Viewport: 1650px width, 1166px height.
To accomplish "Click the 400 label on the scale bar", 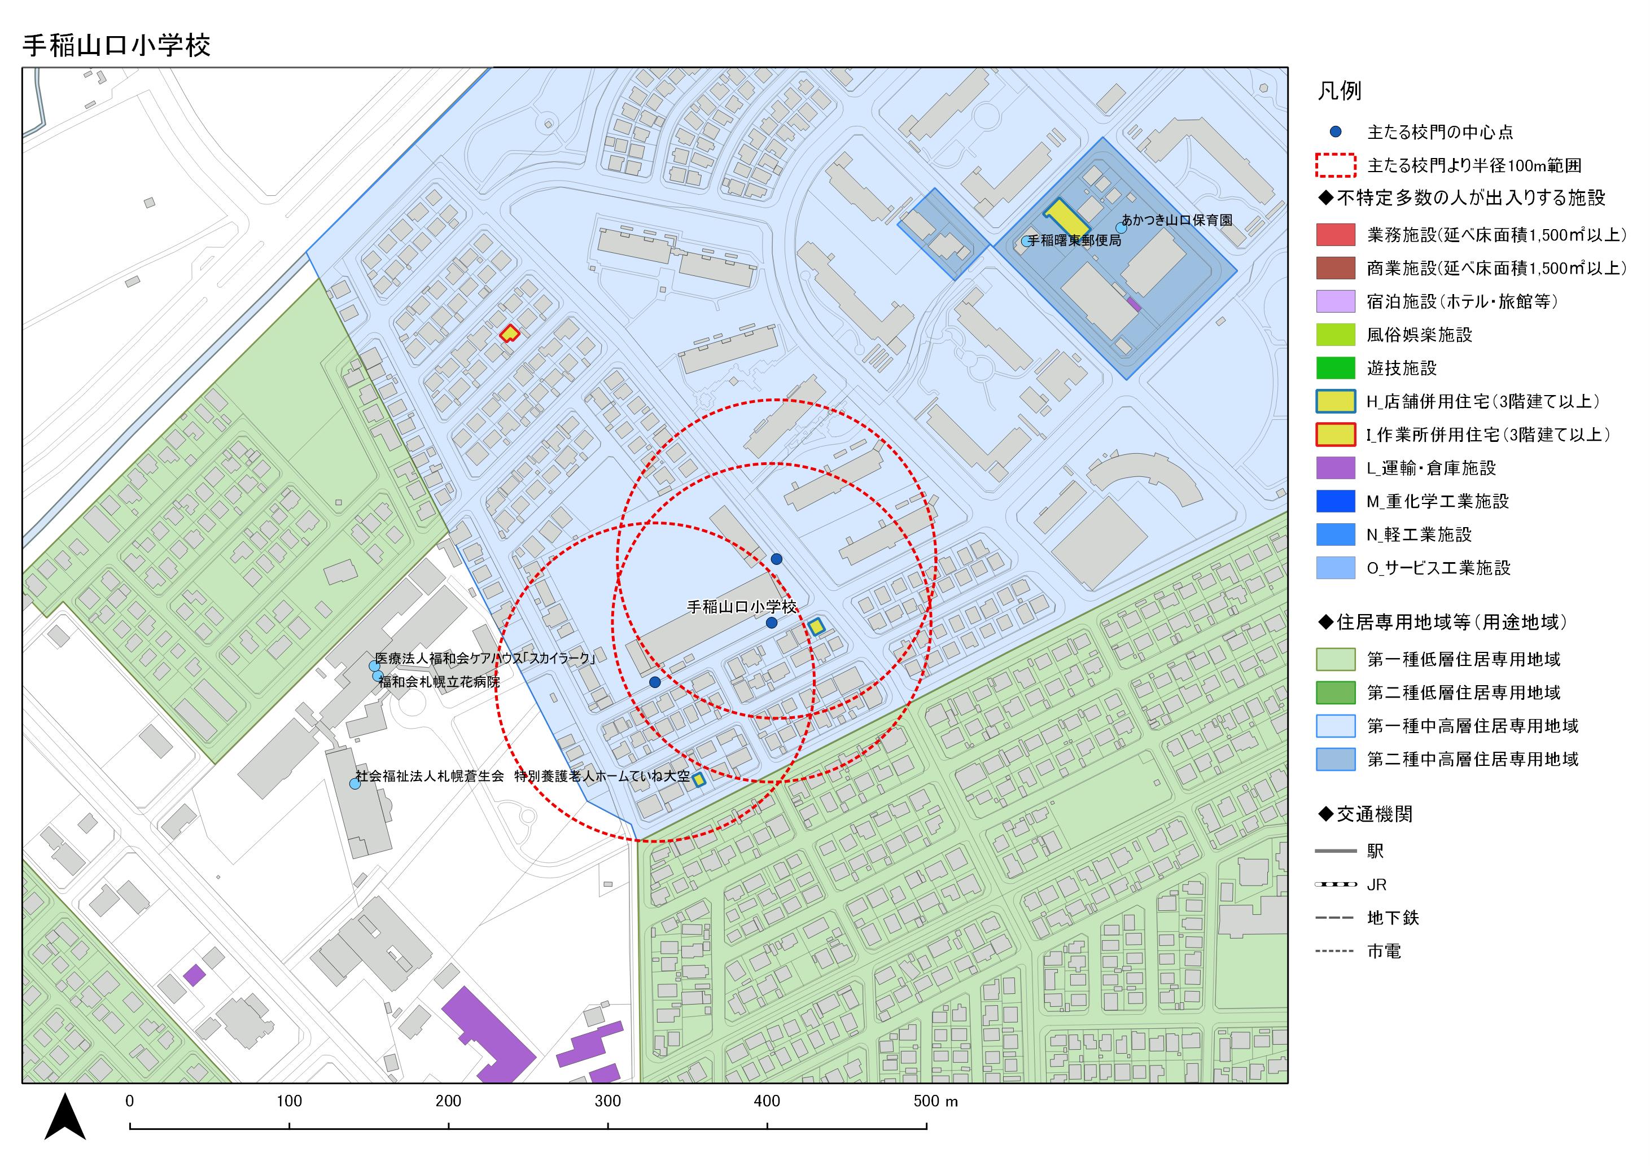I will pyautogui.click(x=767, y=1101).
